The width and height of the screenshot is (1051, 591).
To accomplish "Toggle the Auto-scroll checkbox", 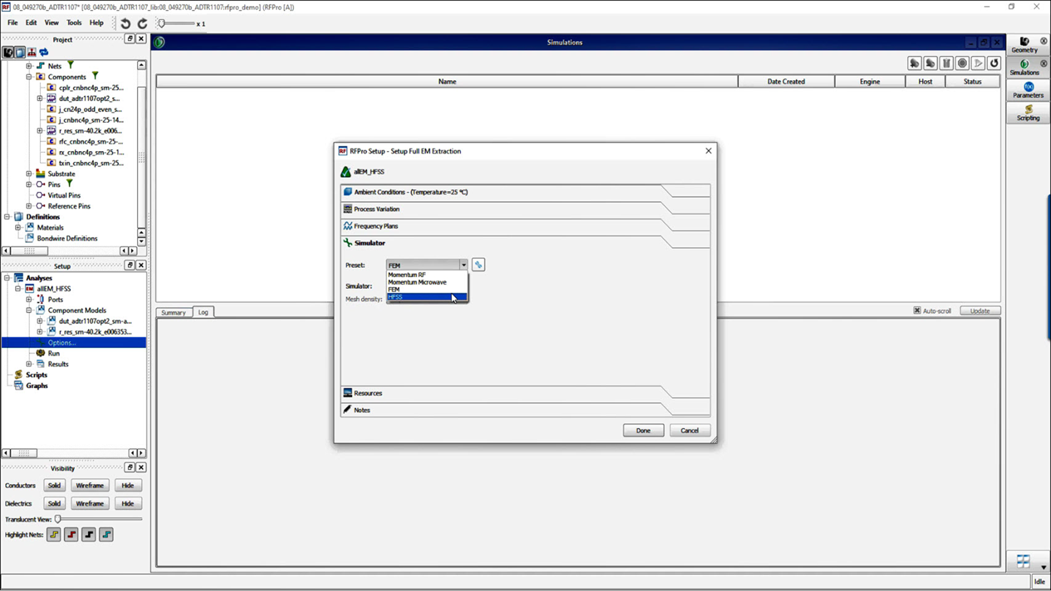I will 917,311.
